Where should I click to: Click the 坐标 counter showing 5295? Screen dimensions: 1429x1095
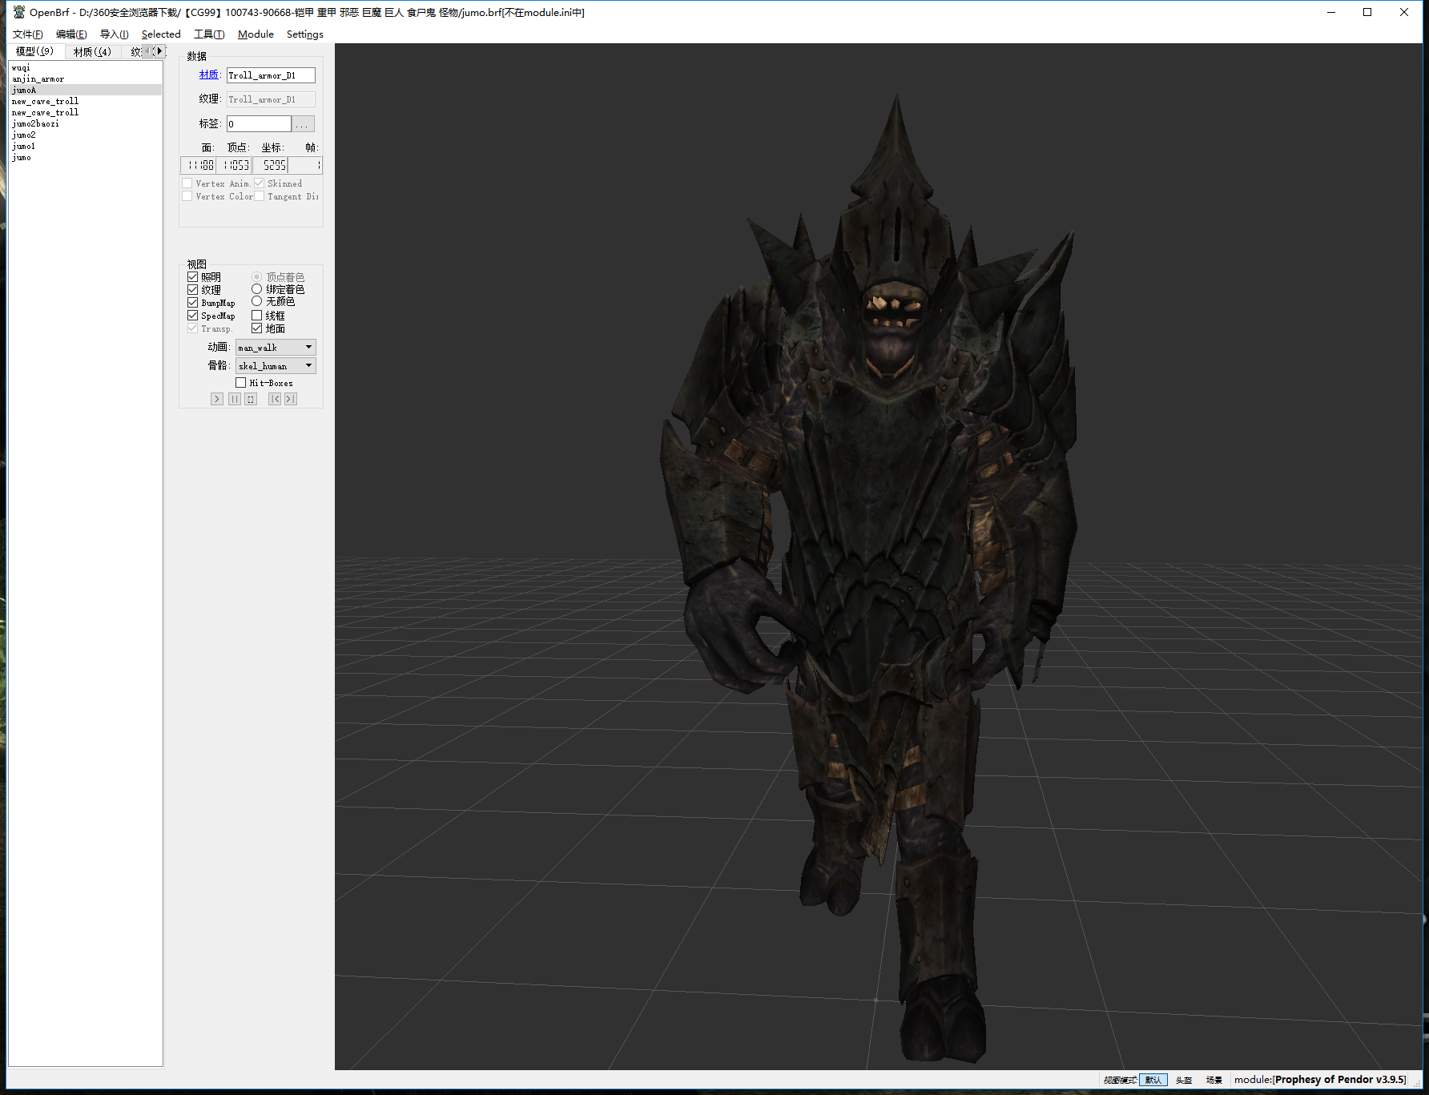click(x=270, y=165)
